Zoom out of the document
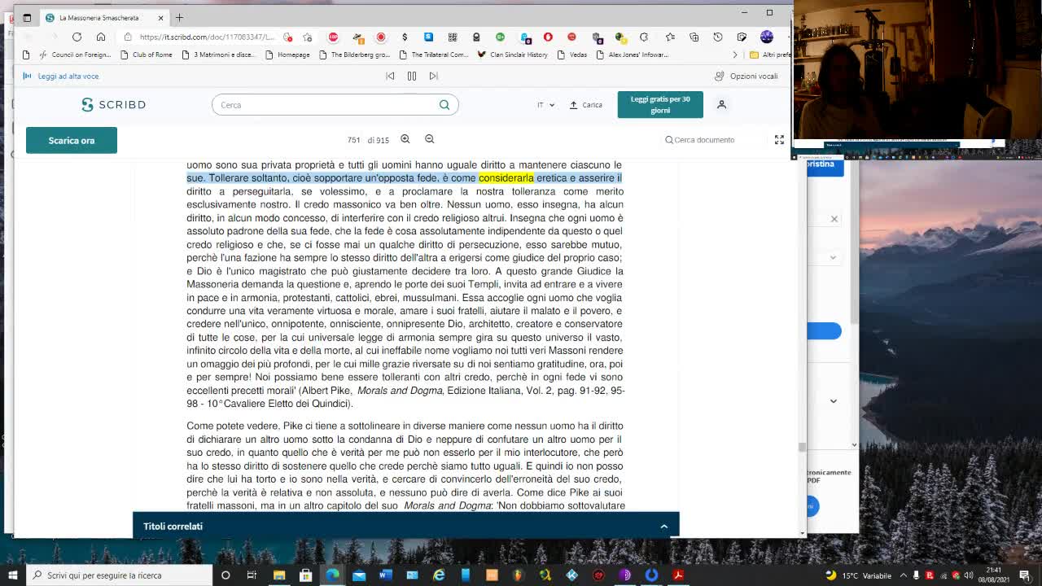Viewport: 1042px width, 586px height. [430, 139]
